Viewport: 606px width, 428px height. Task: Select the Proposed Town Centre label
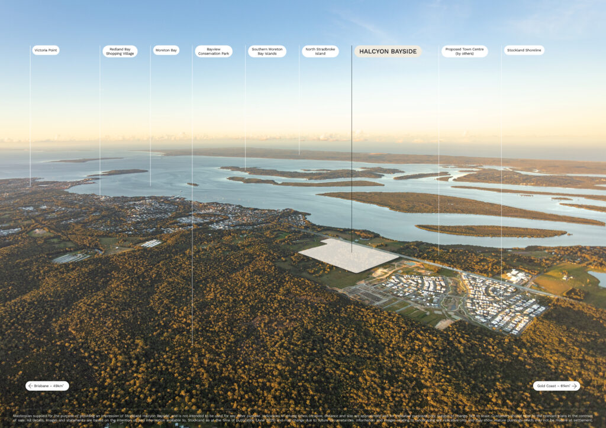465,51
